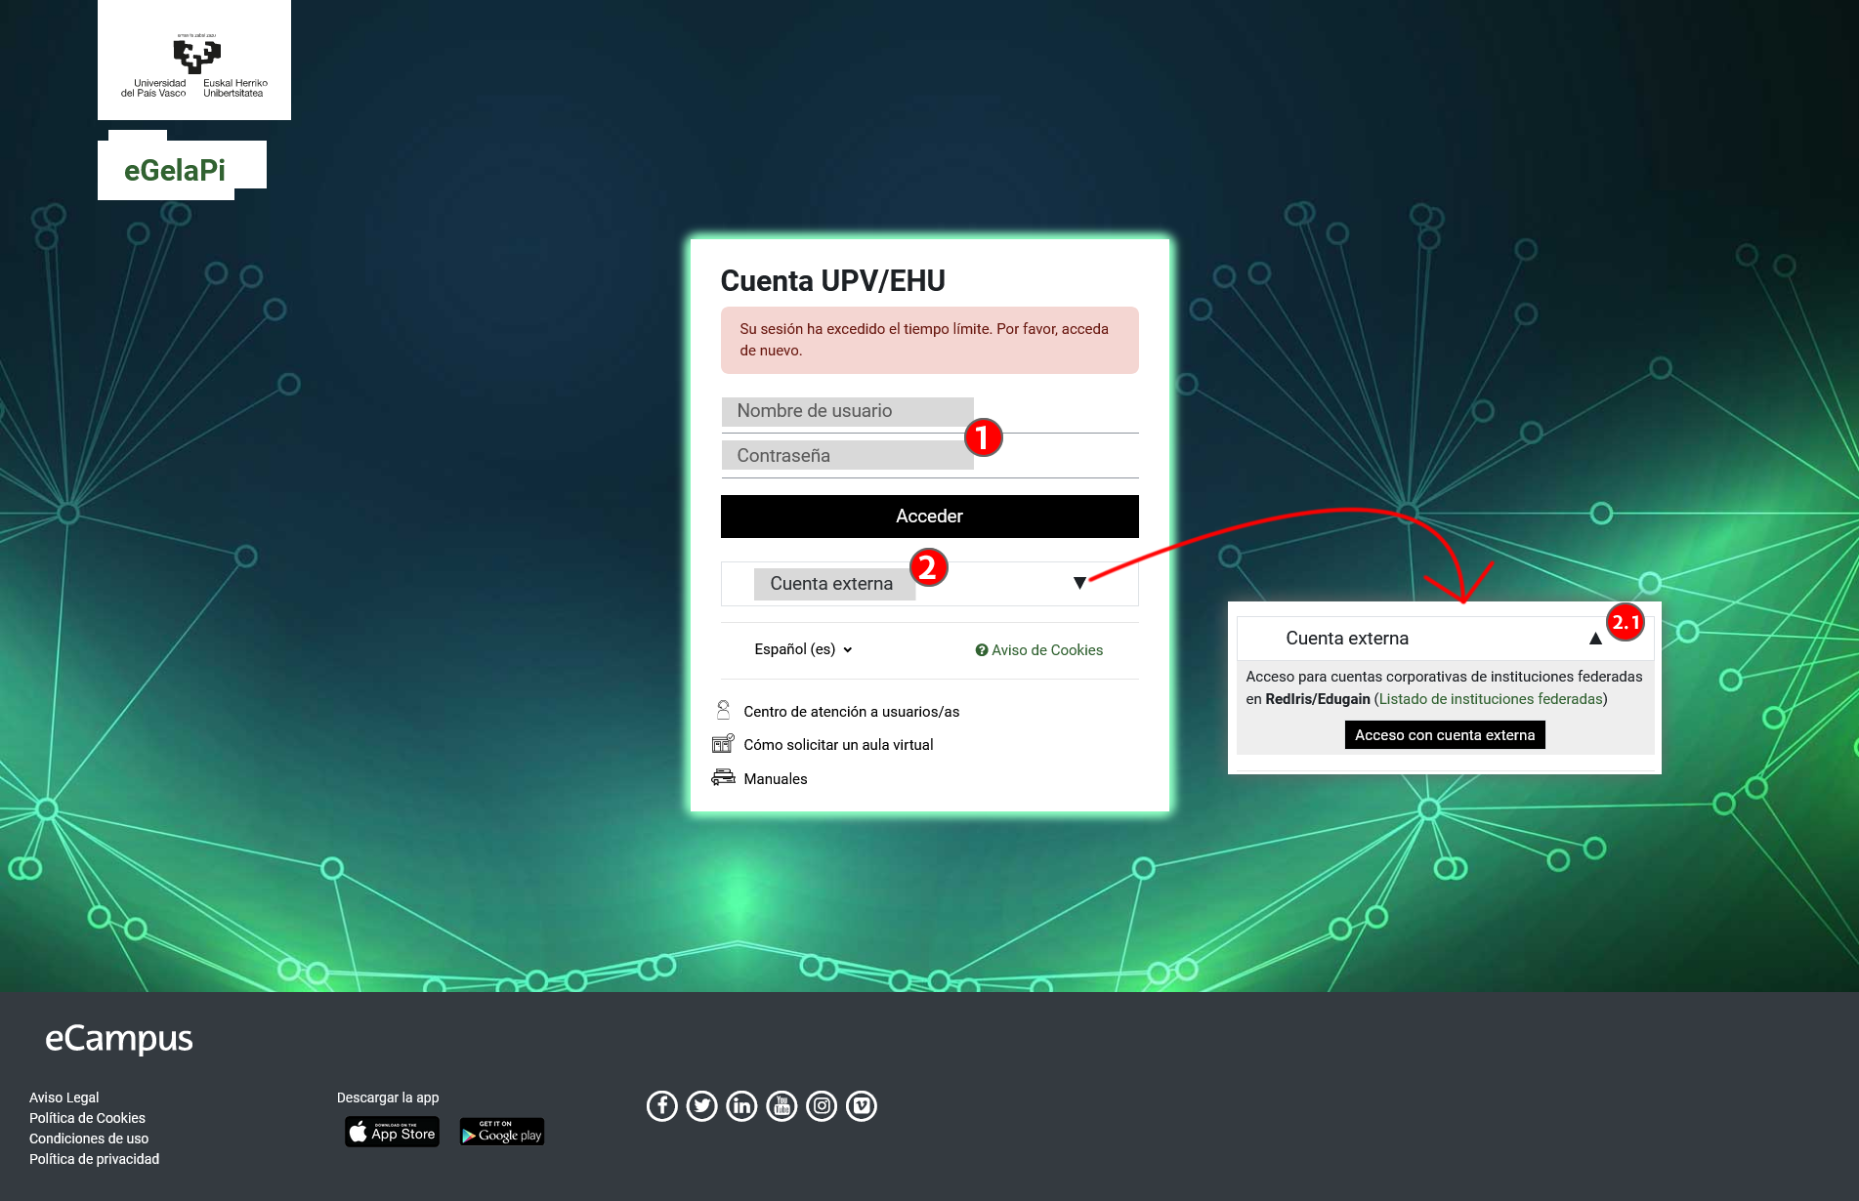Click the App Store download badge
Viewport: 1859px width, 1201px height.
coord(391,1132)
